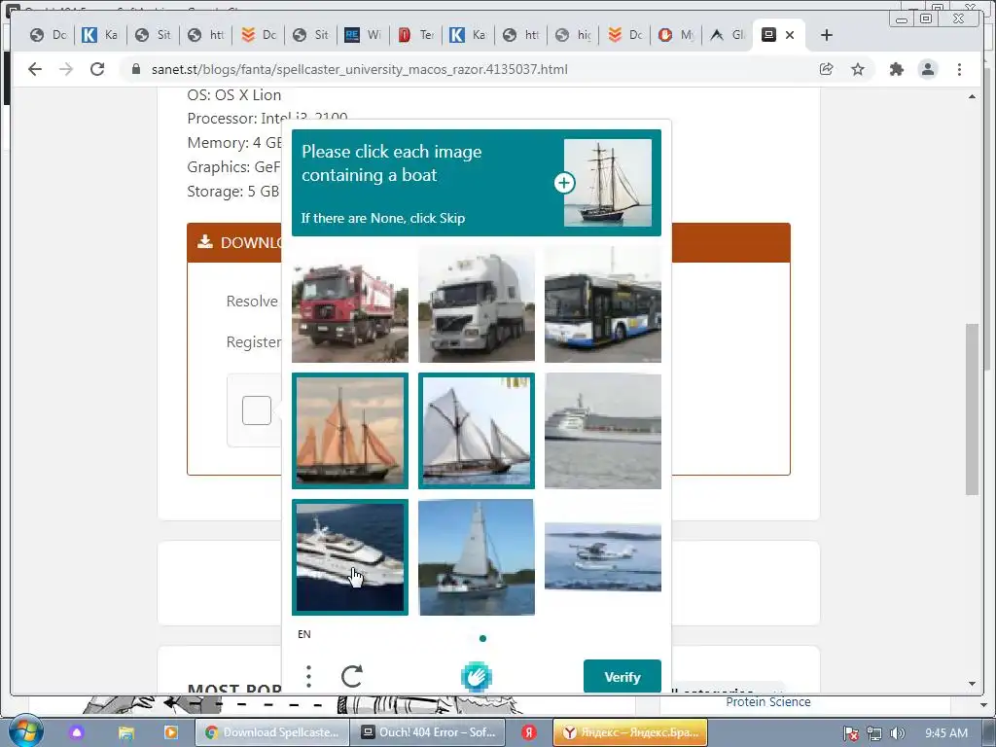Switch to the first 'Dc' tab
This screenshot has height=747, width=996.
click(x=49, y=36)
